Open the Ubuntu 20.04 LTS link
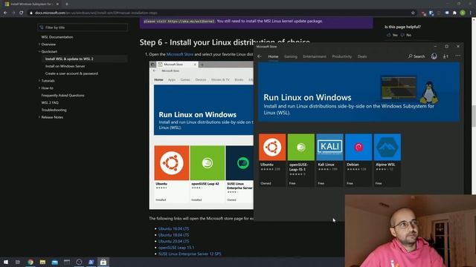The width and height of the screenshot is (476, 267). (173, 241)
